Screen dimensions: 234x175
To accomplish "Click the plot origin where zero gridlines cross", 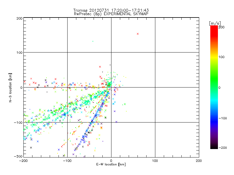I will coord(111,87).
